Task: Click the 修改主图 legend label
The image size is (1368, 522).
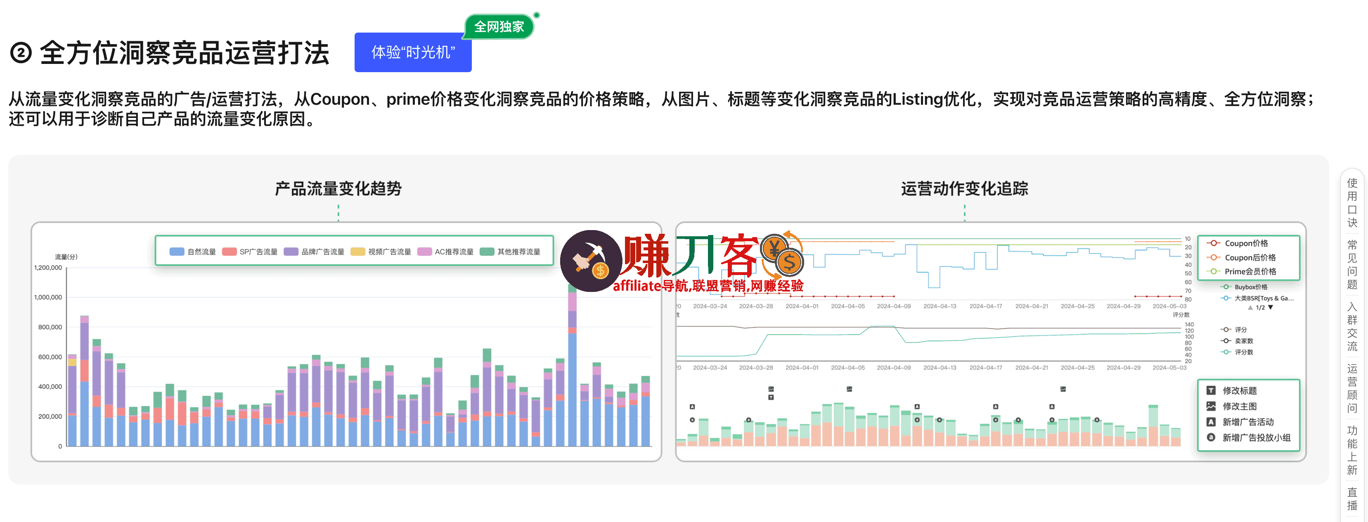Action: point(1240,407)
